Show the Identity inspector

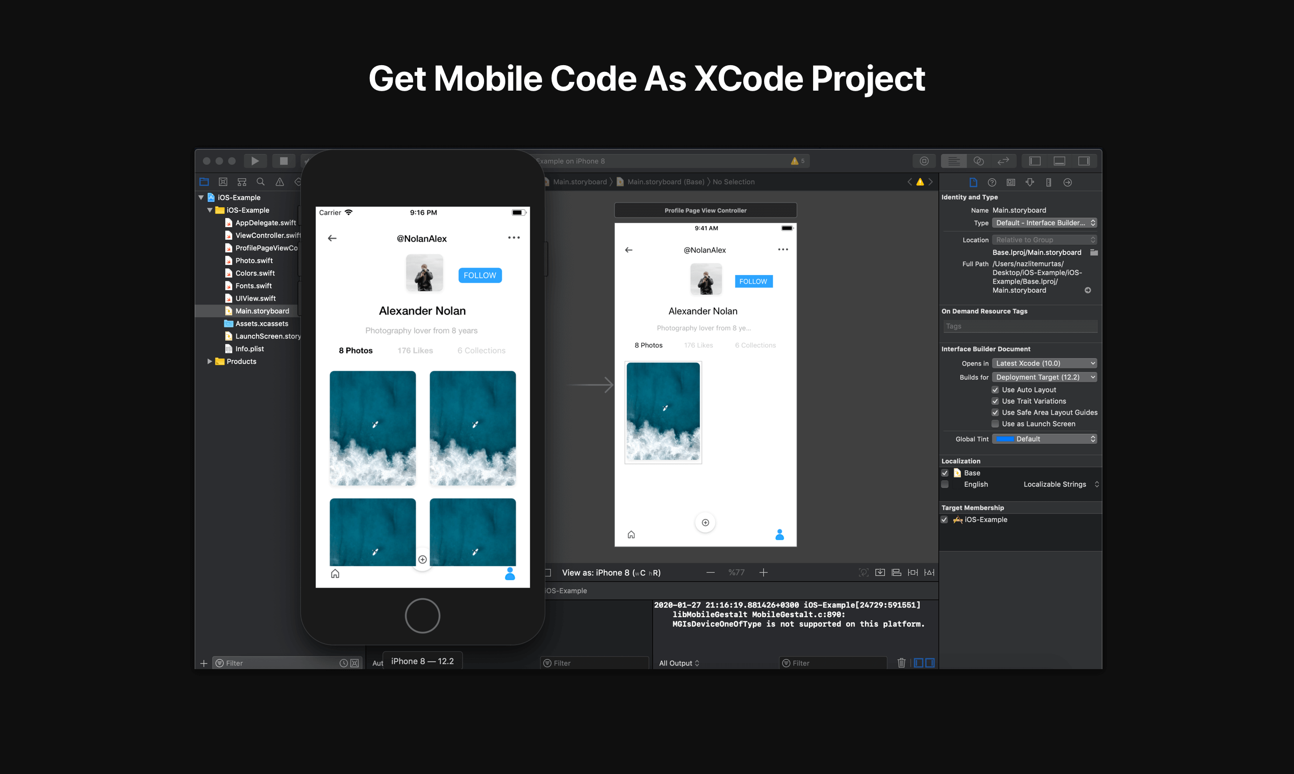[1011, 182]
